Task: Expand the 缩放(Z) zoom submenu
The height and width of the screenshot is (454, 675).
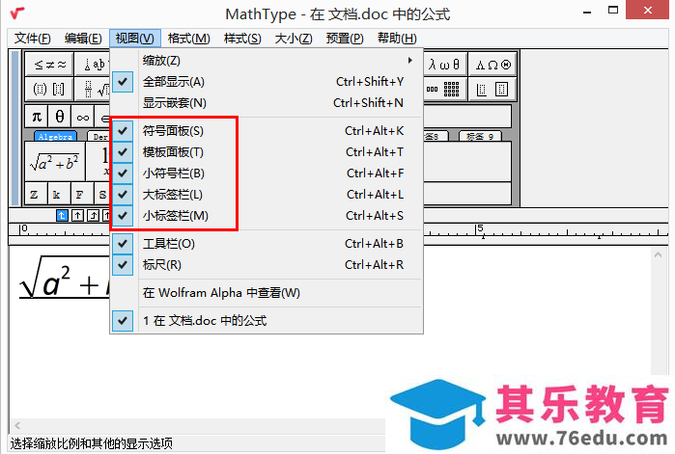Action: 267,61
